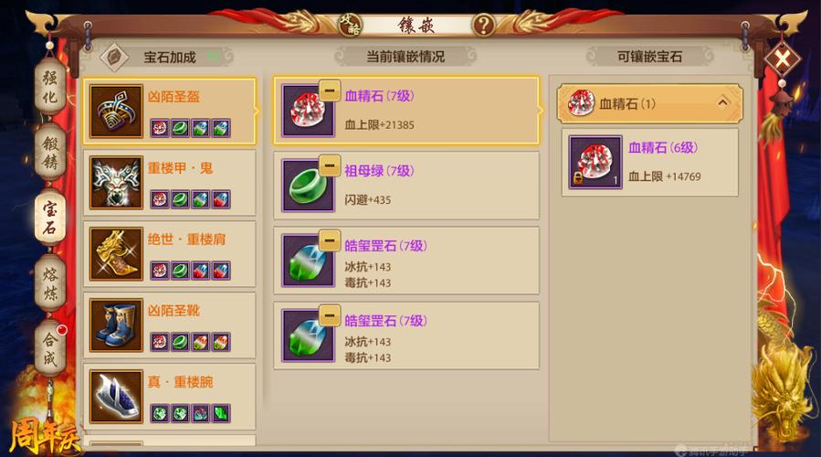Open the 锻铸 side tab
This screenshot has height=457, width=821.
[x=50, y=153]
